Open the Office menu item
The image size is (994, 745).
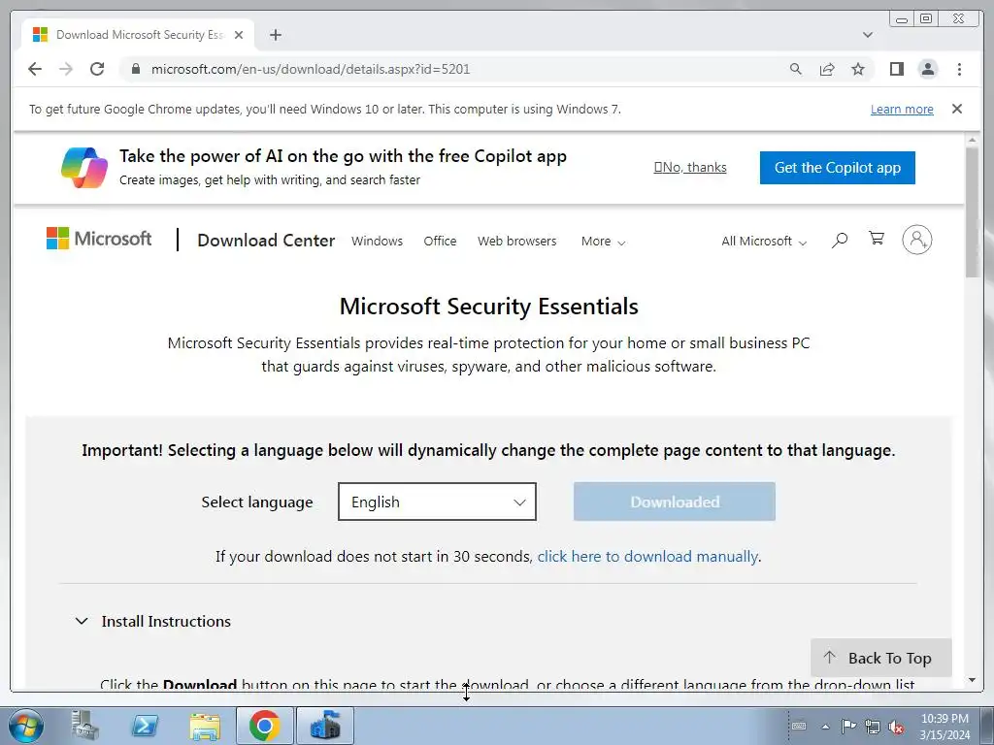(440, 242)
